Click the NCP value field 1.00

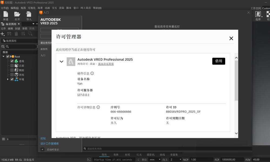click(x=201, y=160)
